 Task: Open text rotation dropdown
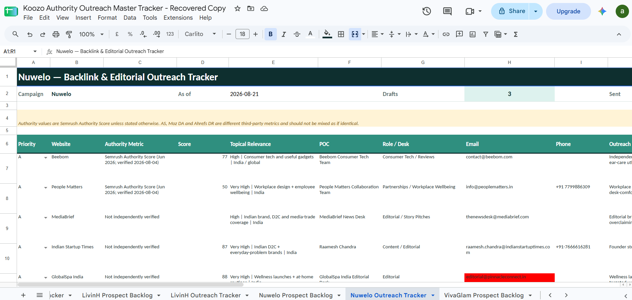point(429,34)
